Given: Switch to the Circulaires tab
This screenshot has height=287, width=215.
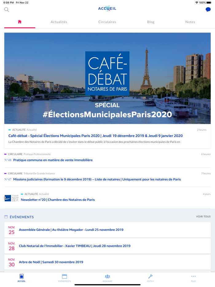Looking at the screenshot, I should click(x=107, y=22).
